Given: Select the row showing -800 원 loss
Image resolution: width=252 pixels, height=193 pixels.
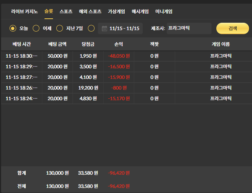Looking at the screenshot, I should click(x=126, y=88).
